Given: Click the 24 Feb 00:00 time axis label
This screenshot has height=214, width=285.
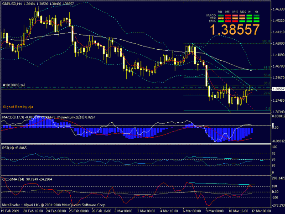Looking at the screenshot, I should point(56,211).
